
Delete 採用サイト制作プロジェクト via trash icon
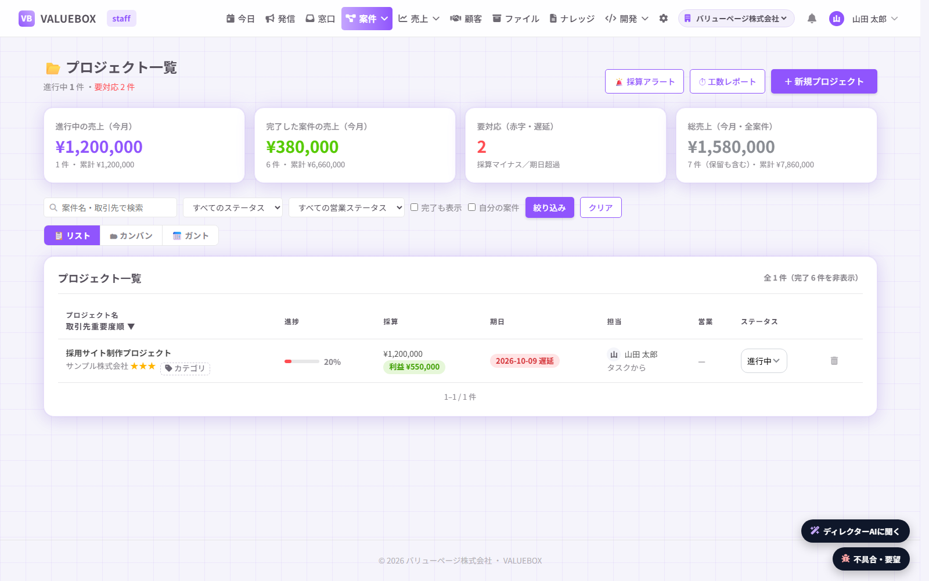coord(834,361)
